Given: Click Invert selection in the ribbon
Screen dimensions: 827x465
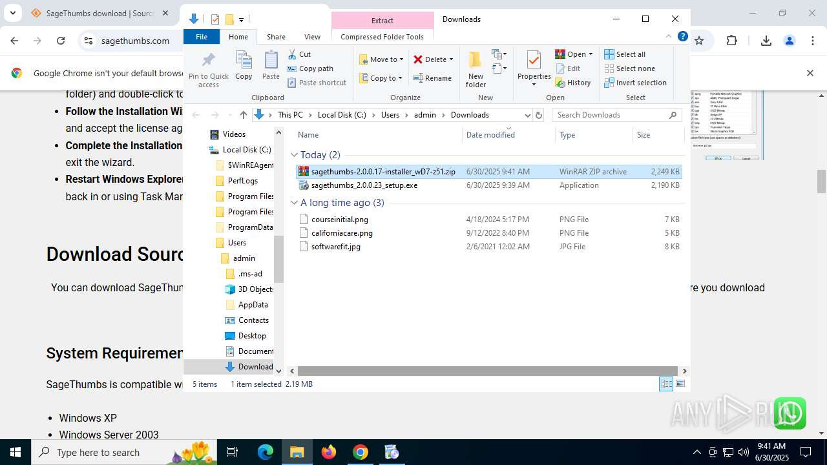Looking at the screenshot, I should (x=636, y=83).
